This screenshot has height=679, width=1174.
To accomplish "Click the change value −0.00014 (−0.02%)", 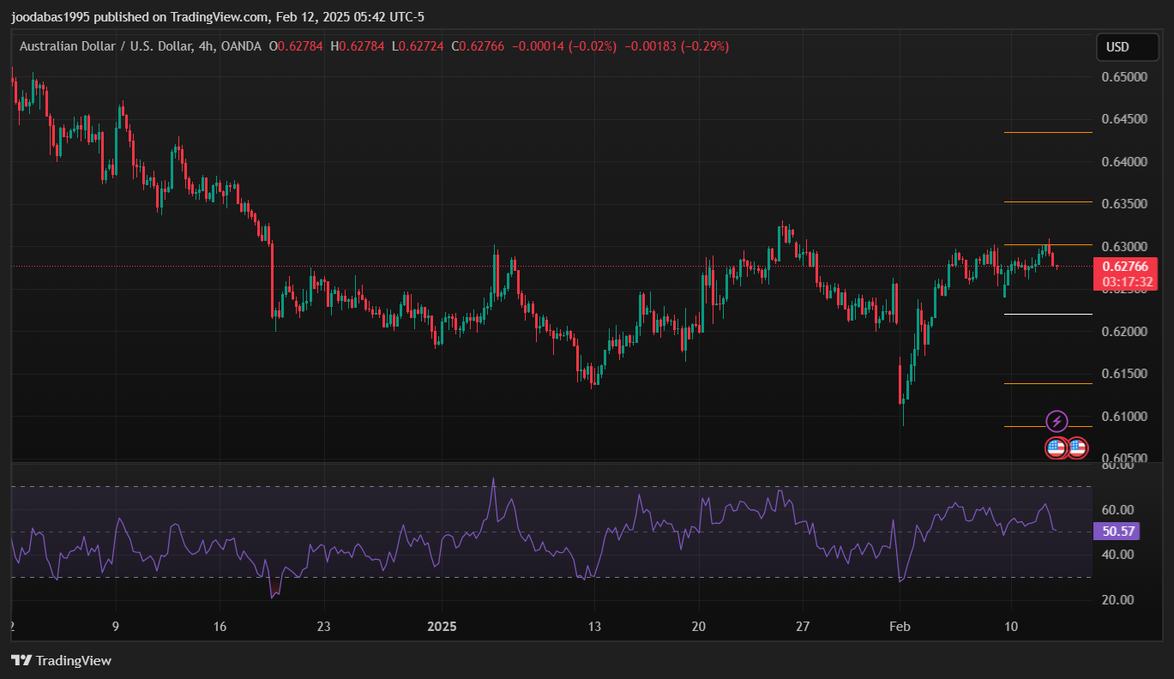I will (564, 46).
